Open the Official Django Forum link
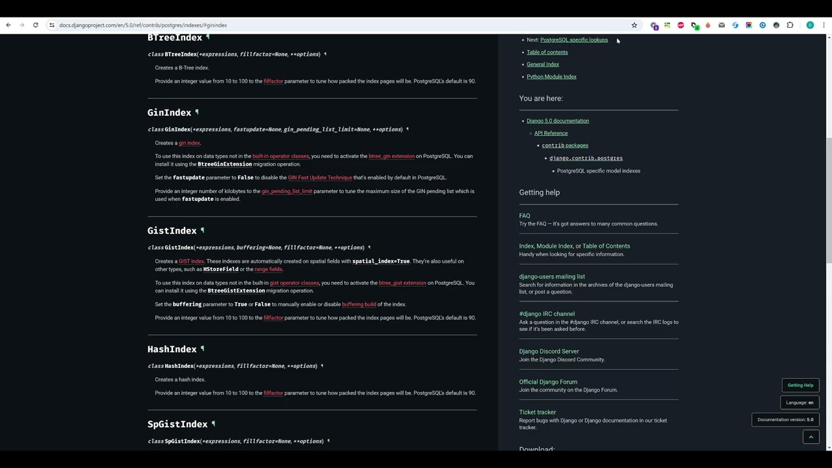 pos(548,382)
